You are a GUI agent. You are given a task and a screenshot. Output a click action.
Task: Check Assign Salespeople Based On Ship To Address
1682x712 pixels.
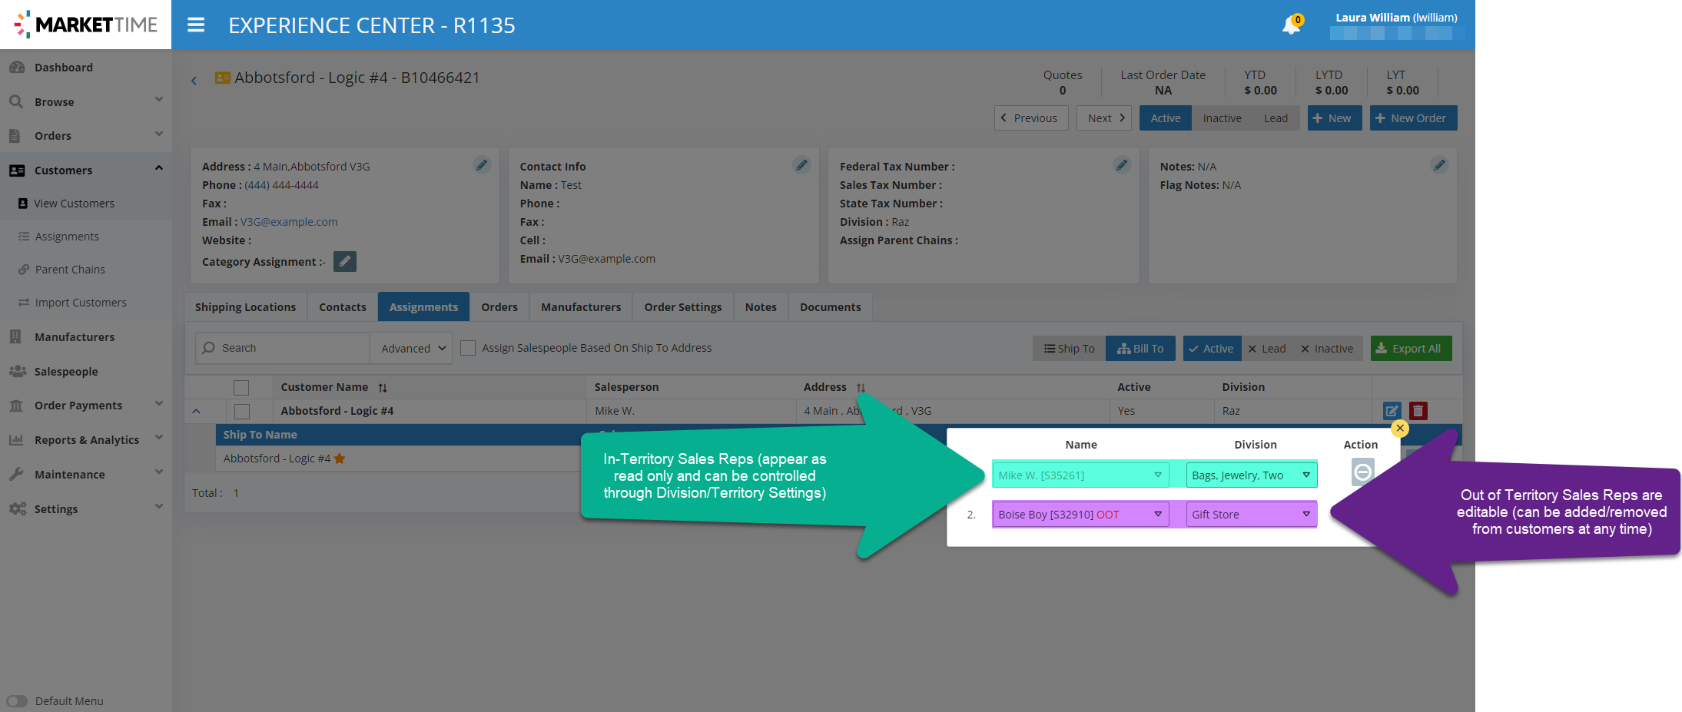(468, 348)
